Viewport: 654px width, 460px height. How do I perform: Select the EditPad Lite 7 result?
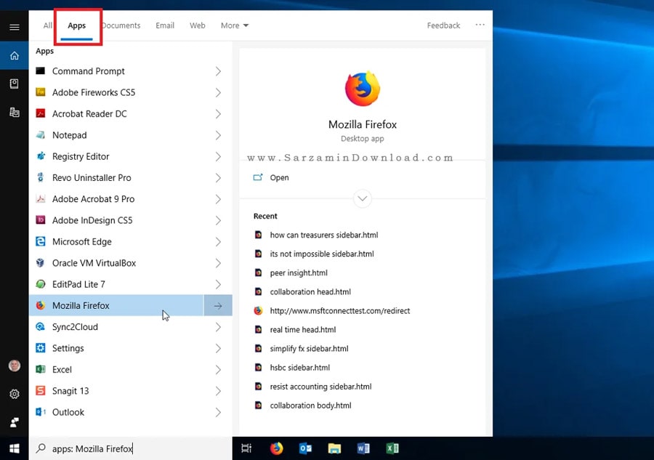click(116, 284)
